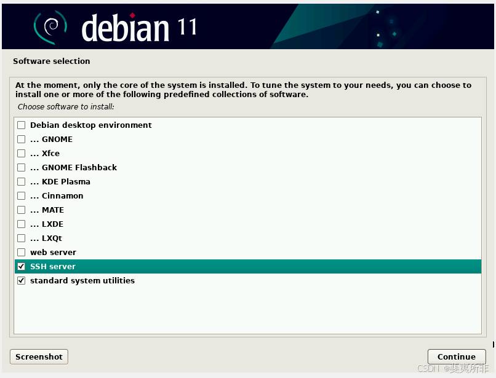This screenshot has height=378, width=496.
Task: Select the 'web server' row text
Action: [x=53, y=252]
